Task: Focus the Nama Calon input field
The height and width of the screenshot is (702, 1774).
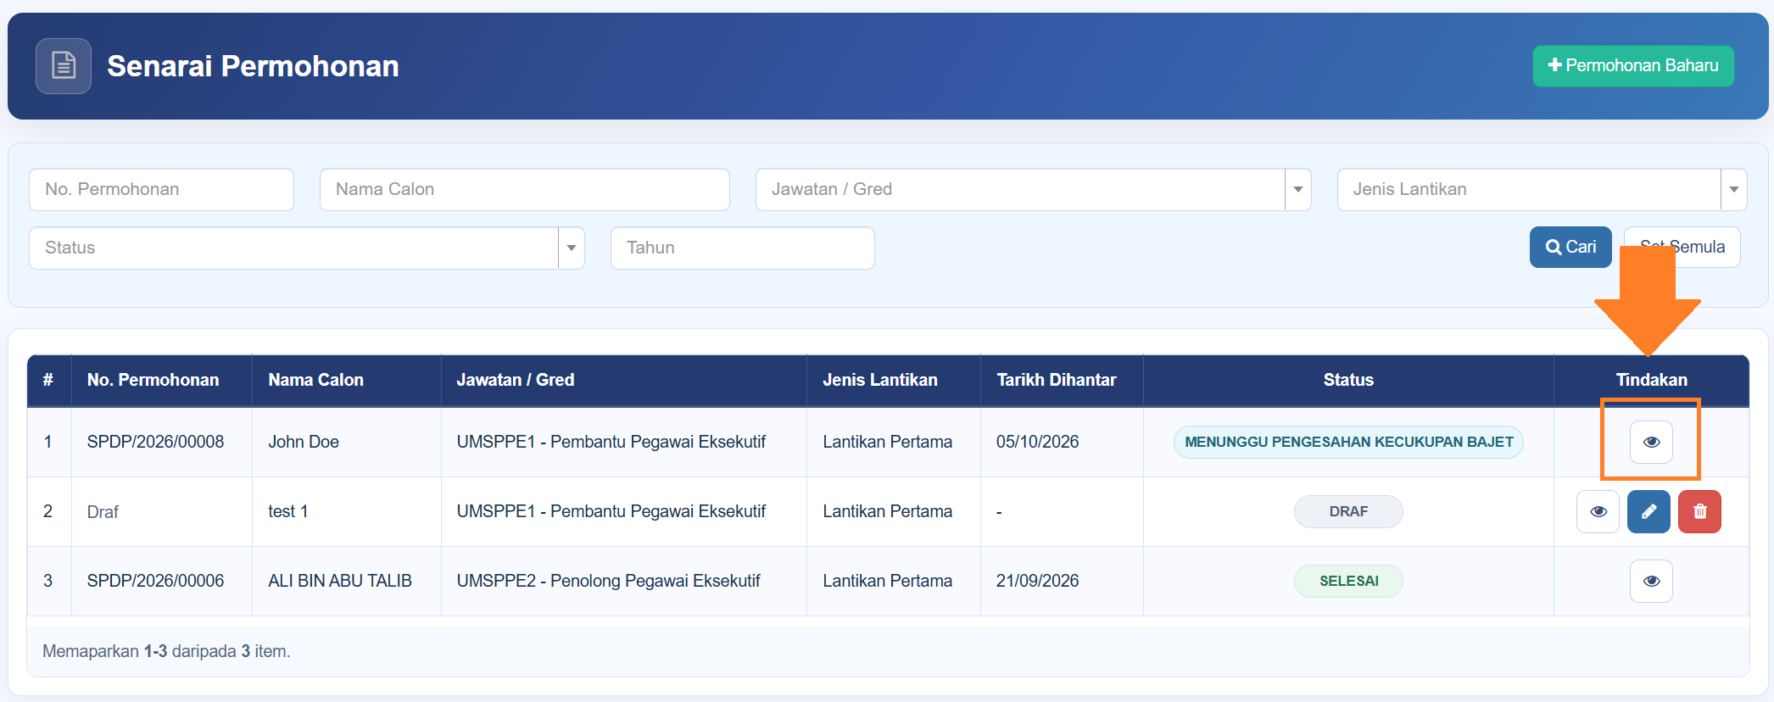Action: 524,189
